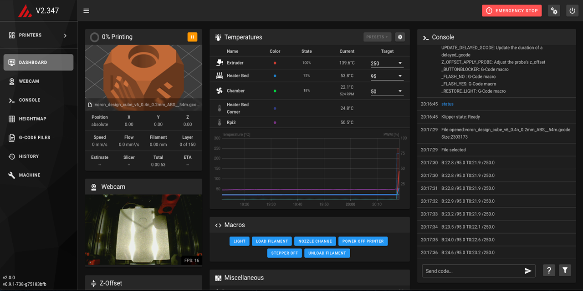Screen dimensions: 583x291
Task: Click the power icon in the top bar
Action: coord(572,10)
